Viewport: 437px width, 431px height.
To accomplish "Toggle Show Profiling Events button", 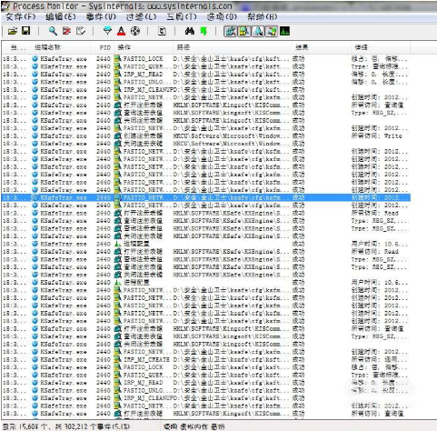I will click(284, 31).
